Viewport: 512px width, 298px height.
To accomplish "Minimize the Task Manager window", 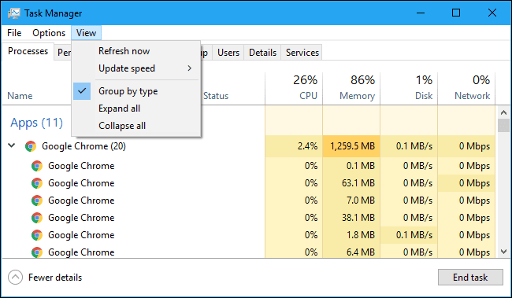I will [421, 13].
